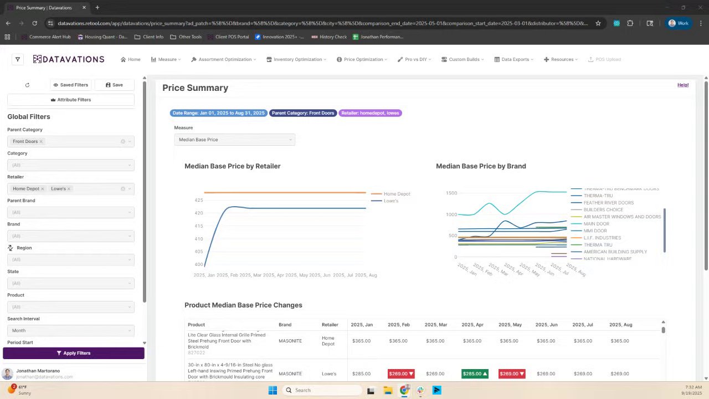Click the refresh filters icon
The image size is (709, 399).
coord(27,85)
